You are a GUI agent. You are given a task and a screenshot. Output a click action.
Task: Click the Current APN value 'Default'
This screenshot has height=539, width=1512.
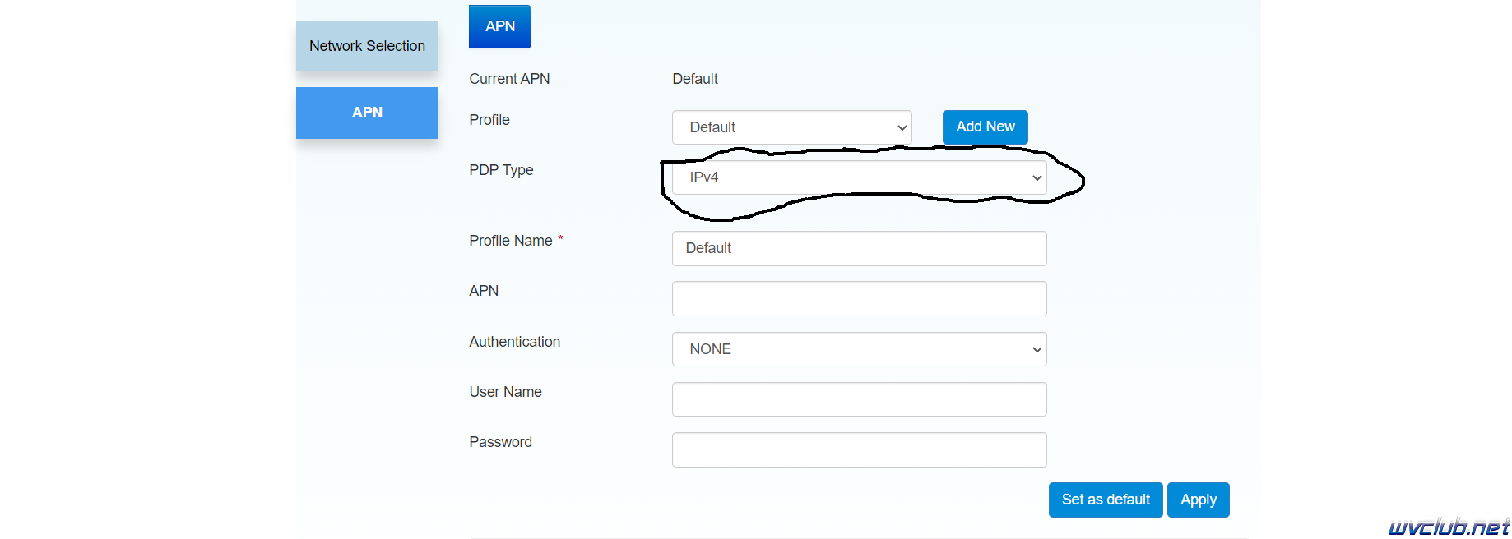pyautogui.click(x=695, y=79)
